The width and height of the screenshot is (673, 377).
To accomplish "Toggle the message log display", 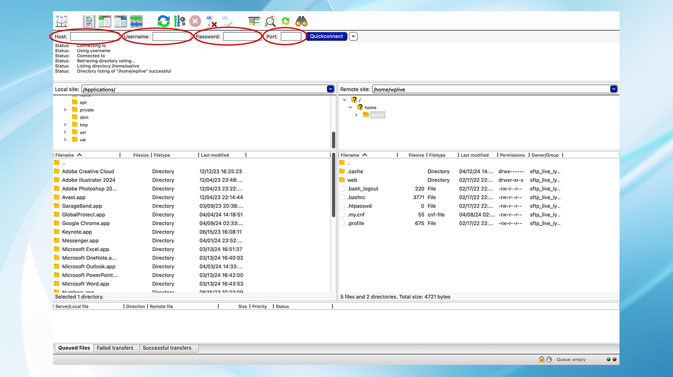I will tap(89, 21).
